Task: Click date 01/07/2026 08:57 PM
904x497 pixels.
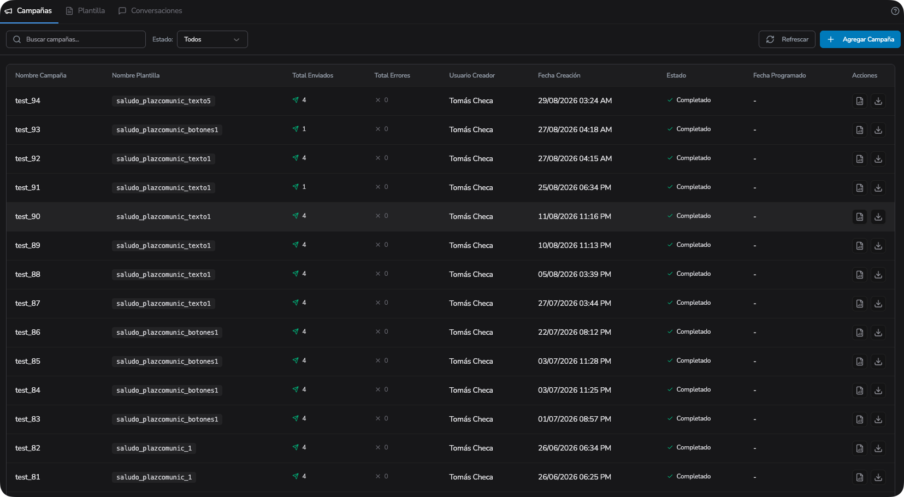Action: point(575,419)
